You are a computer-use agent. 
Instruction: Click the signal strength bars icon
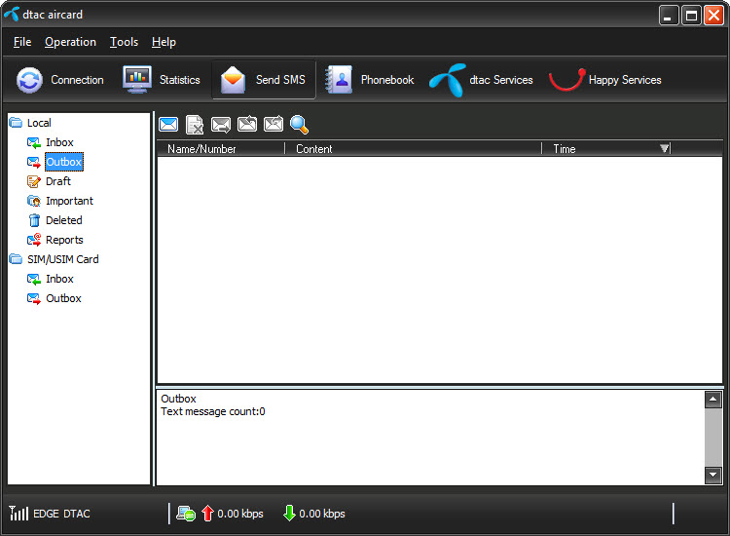(18, 514)
